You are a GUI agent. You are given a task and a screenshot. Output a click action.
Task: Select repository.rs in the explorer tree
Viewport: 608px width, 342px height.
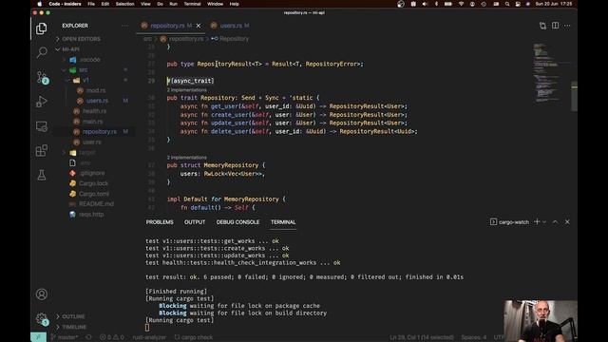(x=99, y=132)
